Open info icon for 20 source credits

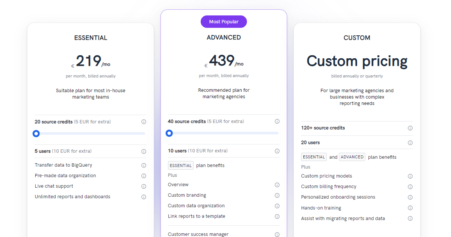[144, 122]
